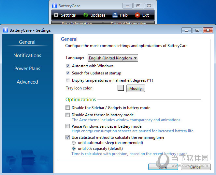Click the Optimizations section heading

80,99
